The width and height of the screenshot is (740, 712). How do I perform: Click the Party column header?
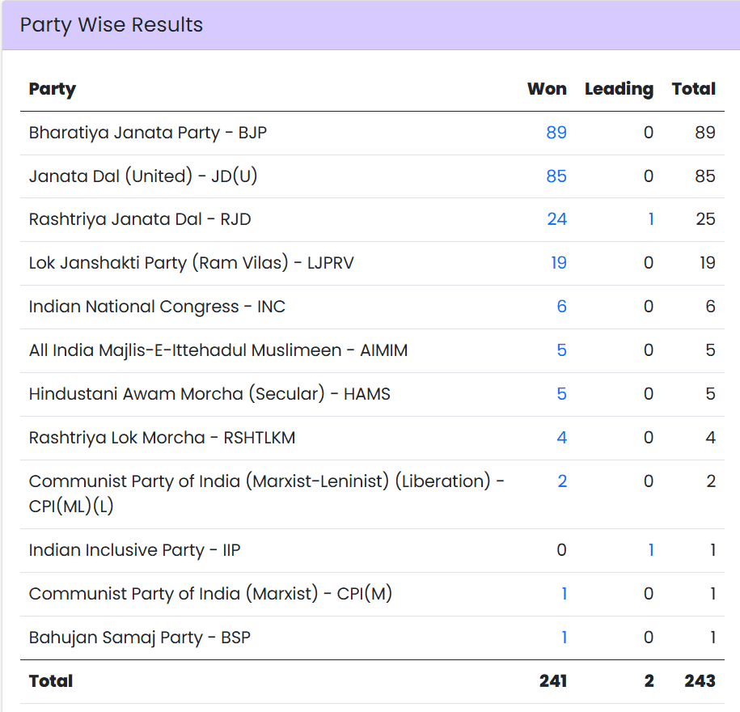click(x=53, y=89)
